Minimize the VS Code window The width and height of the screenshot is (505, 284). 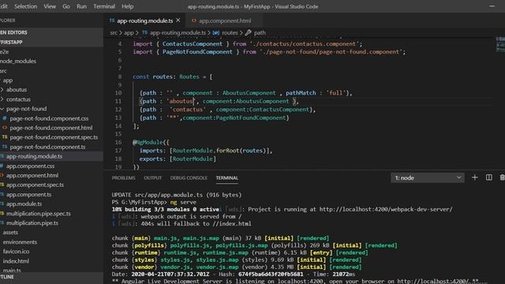tap(492, 6)
